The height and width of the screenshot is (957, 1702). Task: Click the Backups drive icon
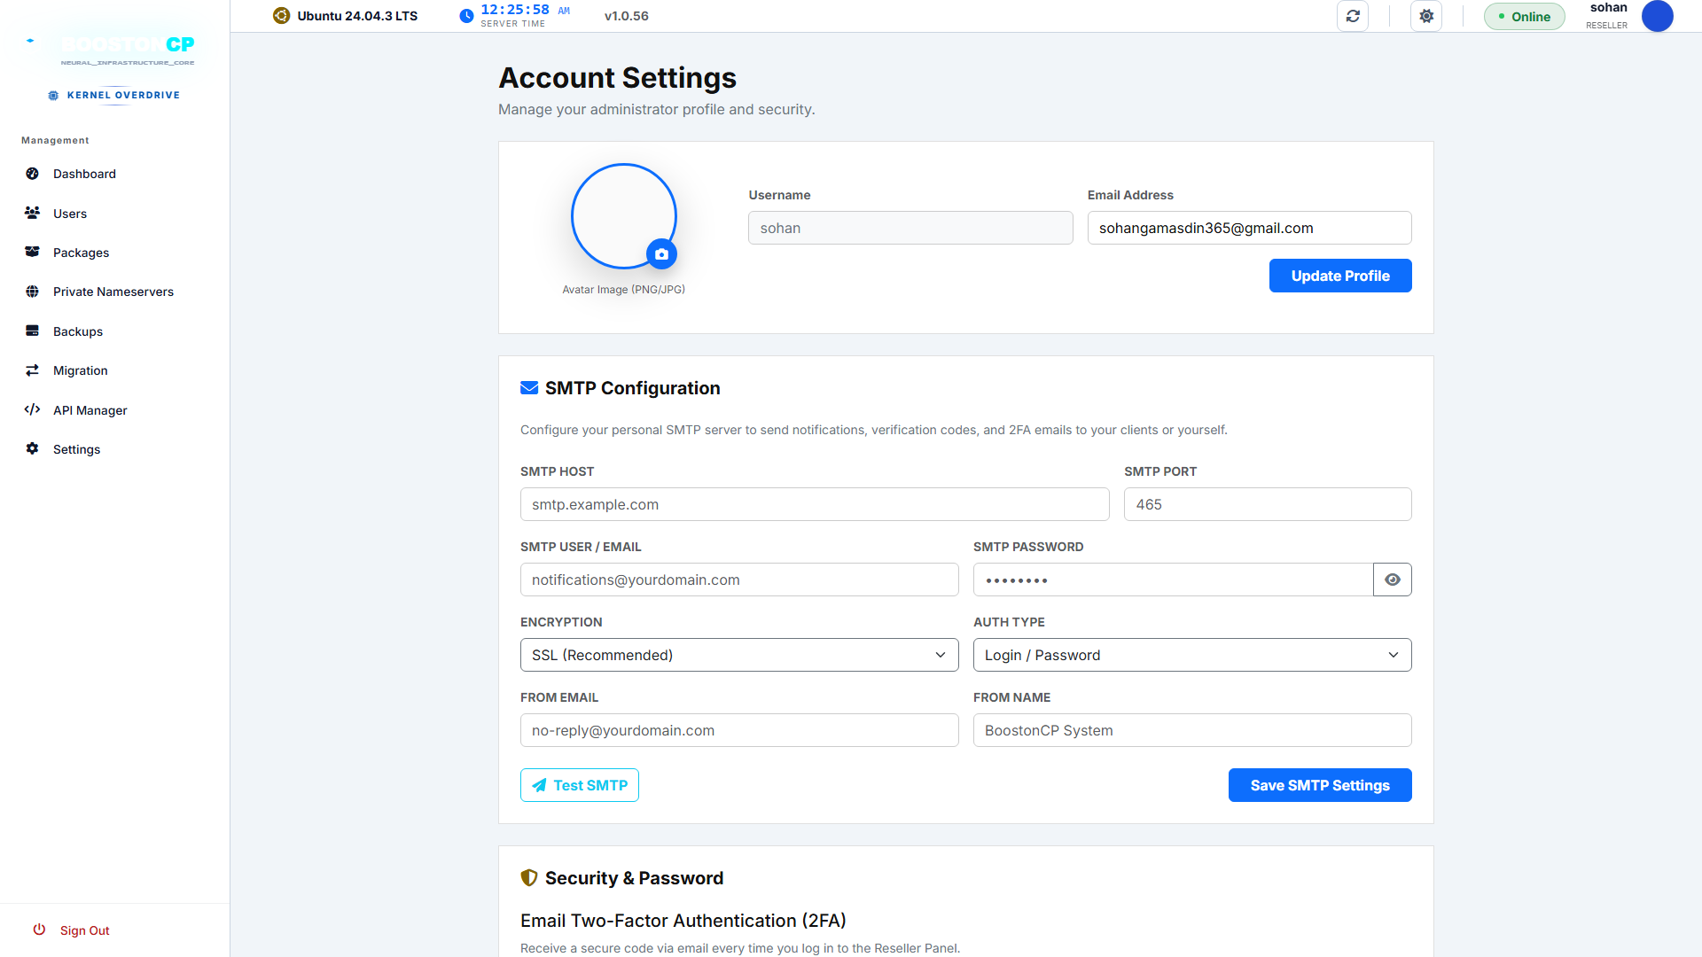[x=33, y=331]
